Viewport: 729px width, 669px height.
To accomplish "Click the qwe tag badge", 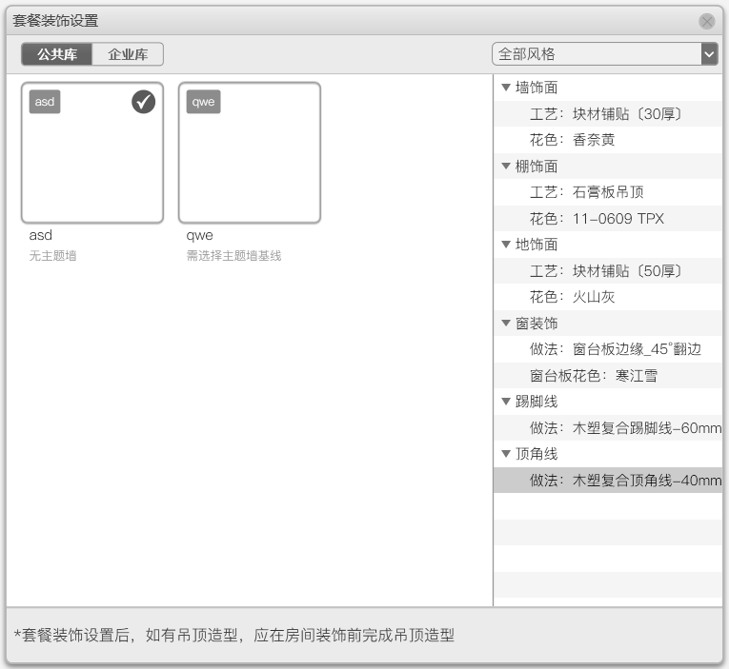I will pyautogui.click(x=203, y=102).
